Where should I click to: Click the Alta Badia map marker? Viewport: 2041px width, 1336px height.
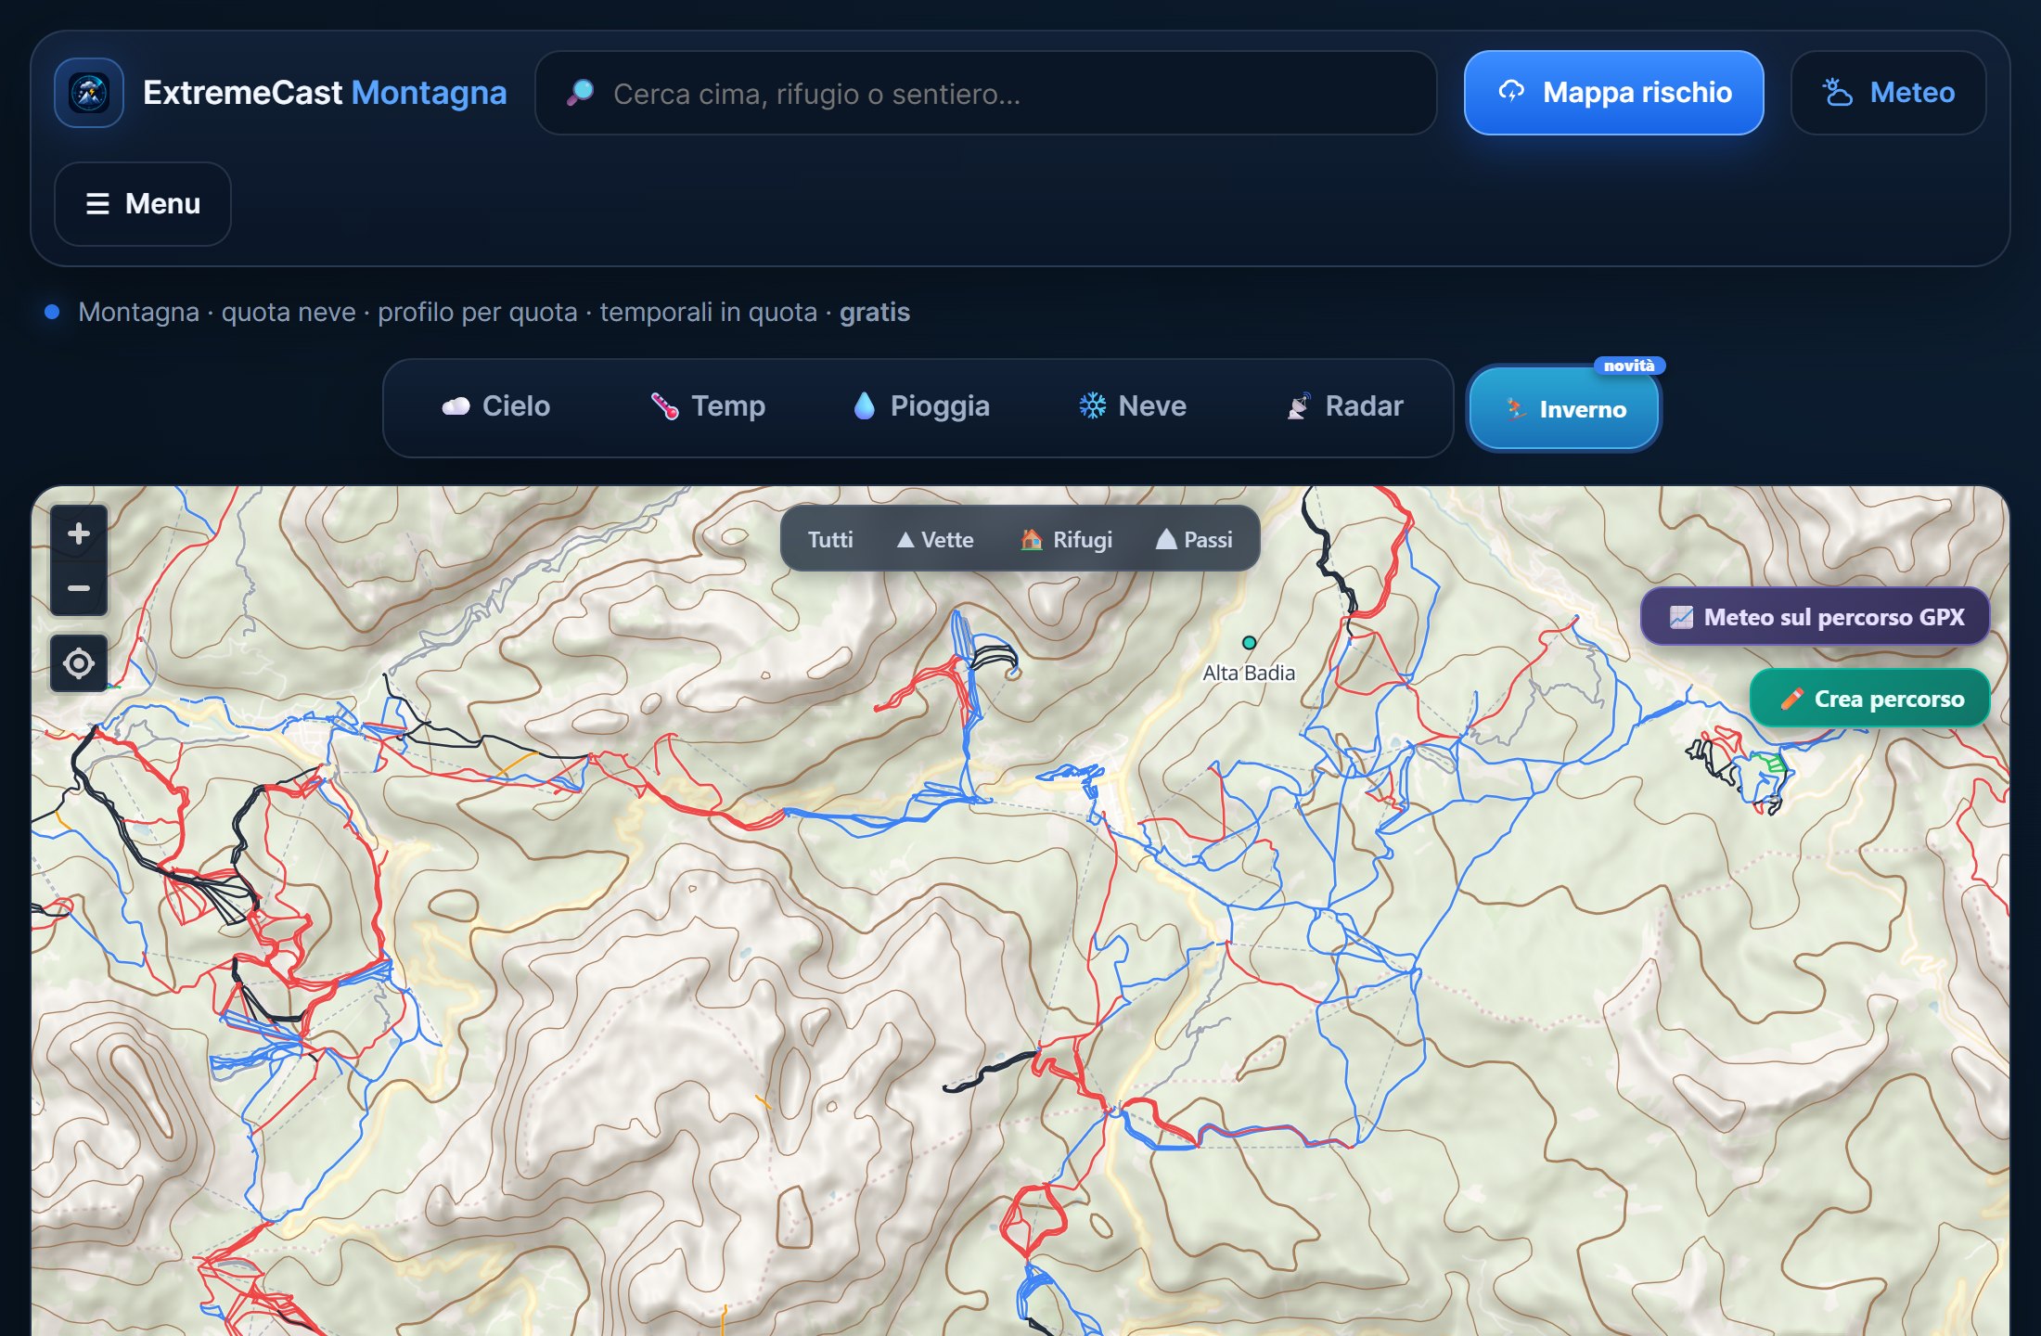pos(1249,643)
